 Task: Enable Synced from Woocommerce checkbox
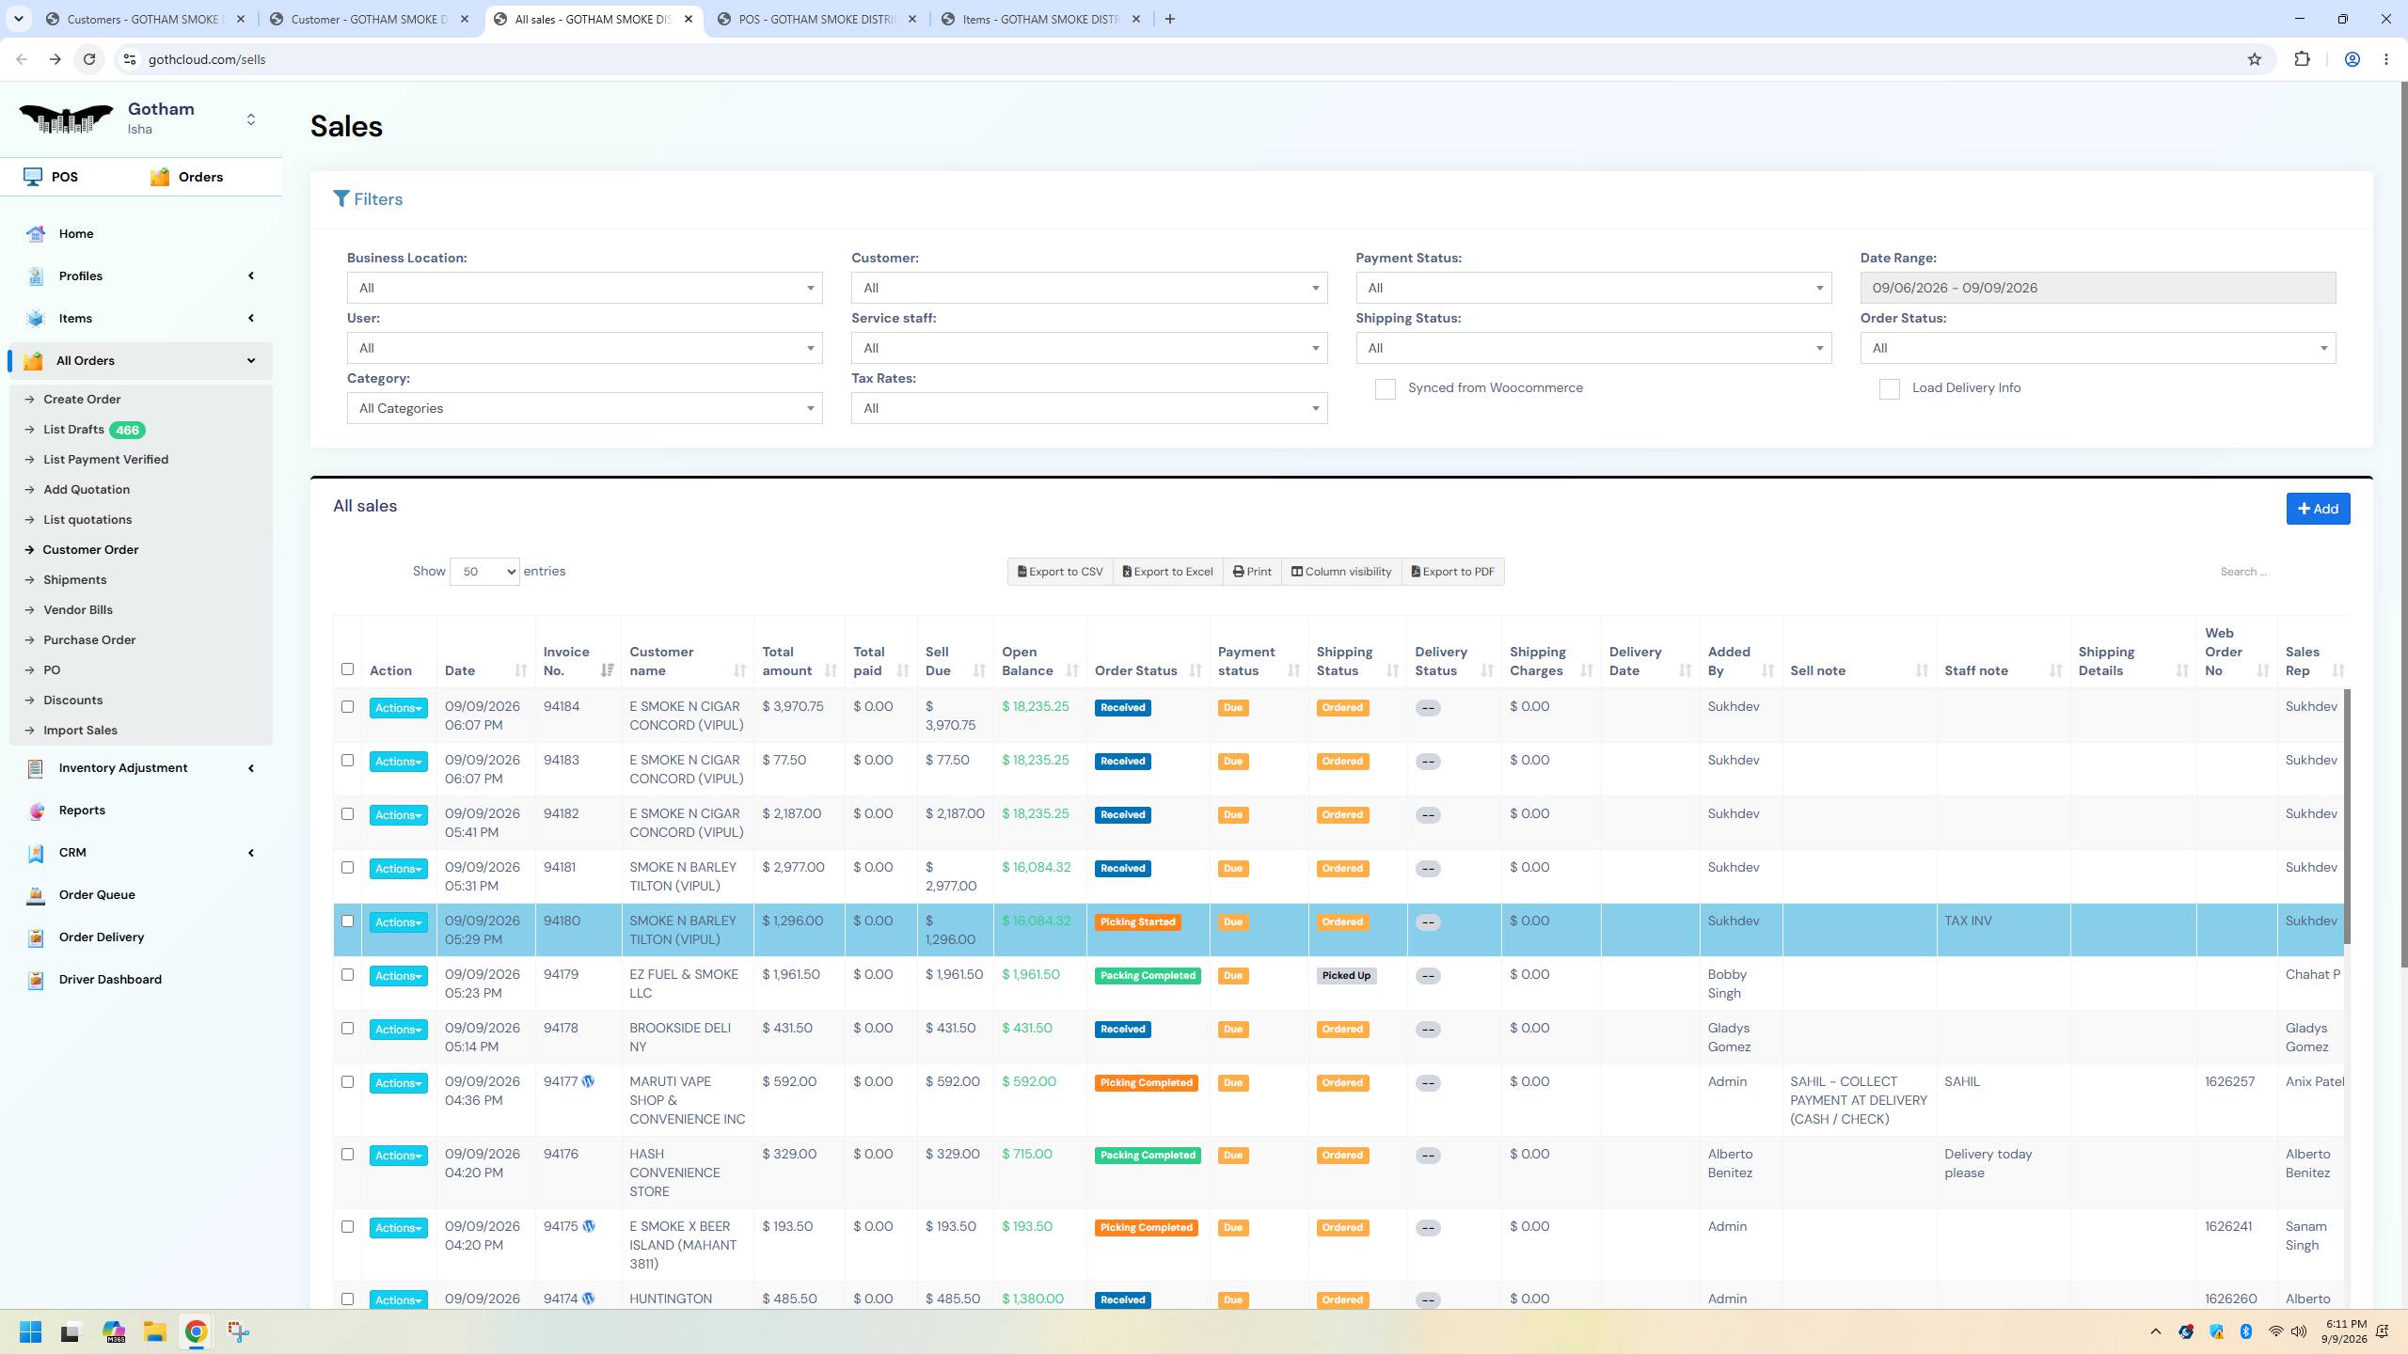(1385, 389)
